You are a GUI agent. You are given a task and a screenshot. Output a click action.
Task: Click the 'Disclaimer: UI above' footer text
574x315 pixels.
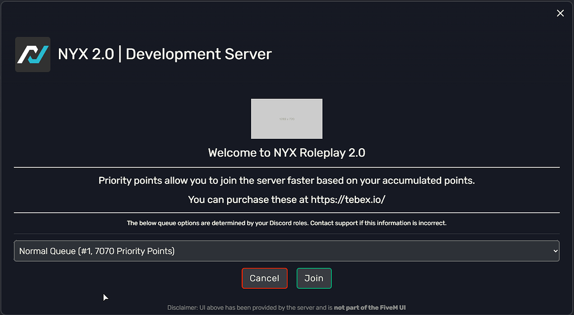pyautogui.click(x=249, y=308)
